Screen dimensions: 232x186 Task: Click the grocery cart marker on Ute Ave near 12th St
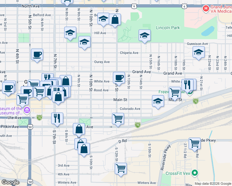[118, 119]
